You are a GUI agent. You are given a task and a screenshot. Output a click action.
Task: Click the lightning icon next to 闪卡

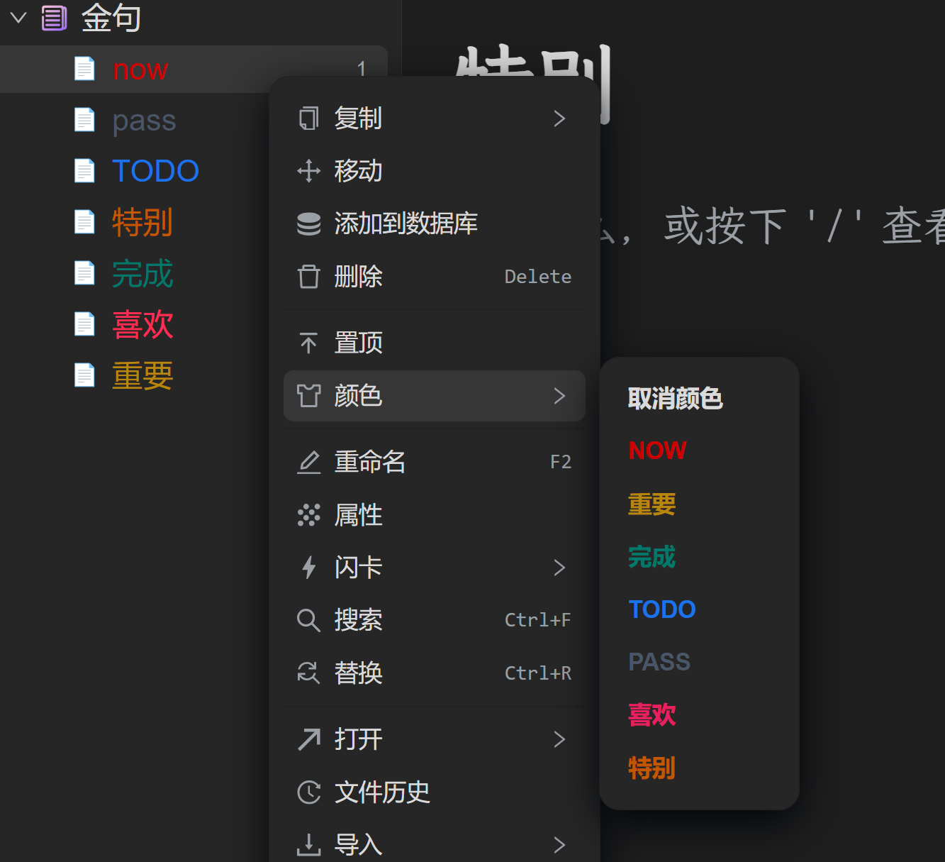(x=308, y=568)
